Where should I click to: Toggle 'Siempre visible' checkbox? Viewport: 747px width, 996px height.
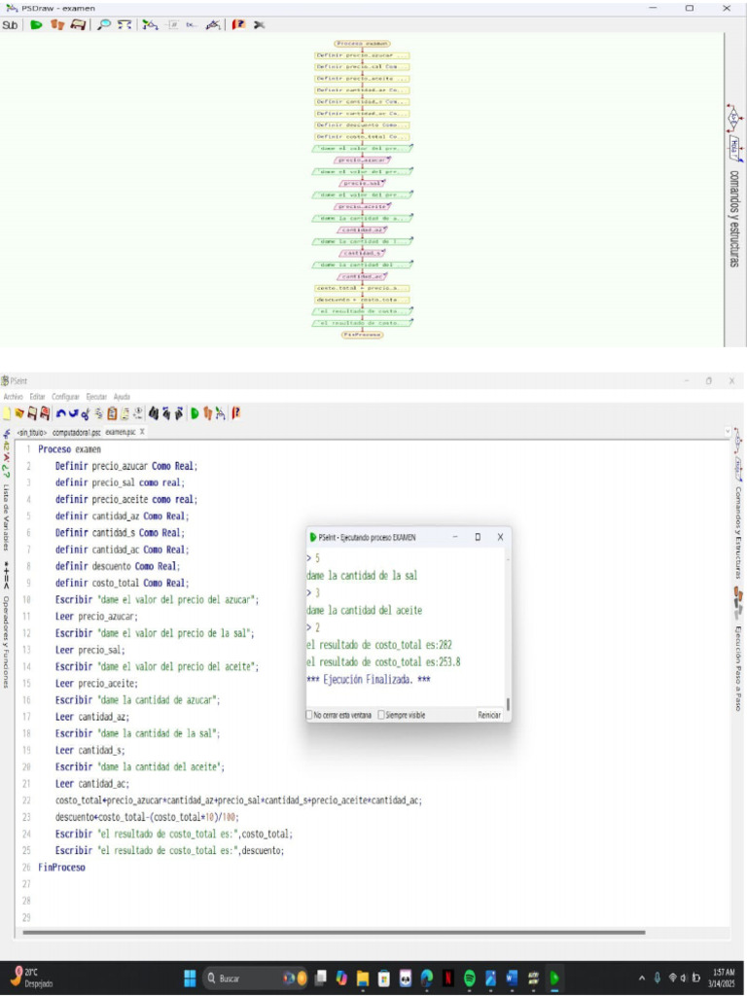pyautogui.click(x=381, y=715)
